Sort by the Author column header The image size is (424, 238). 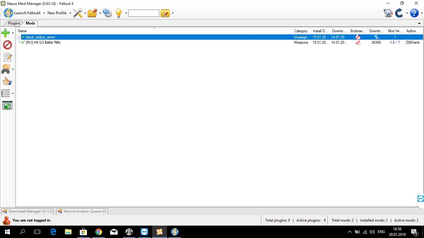tap(413, 31)
